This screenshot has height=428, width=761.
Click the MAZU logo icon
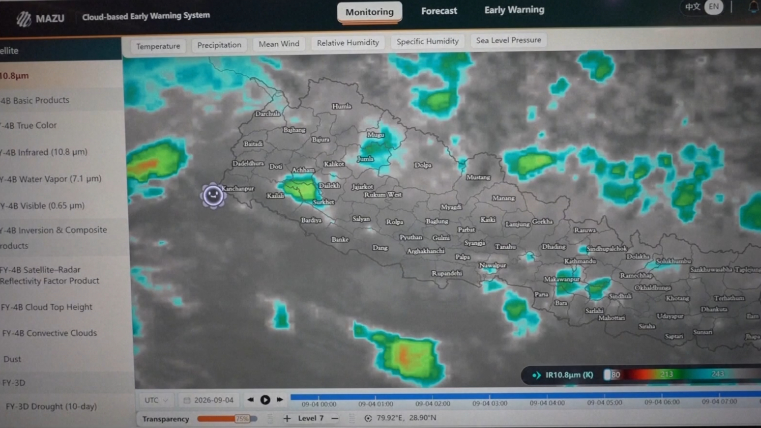[23, 19]
